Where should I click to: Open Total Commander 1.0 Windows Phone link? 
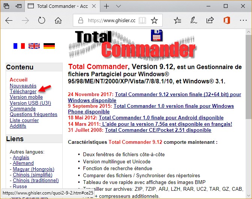(174, 106)
